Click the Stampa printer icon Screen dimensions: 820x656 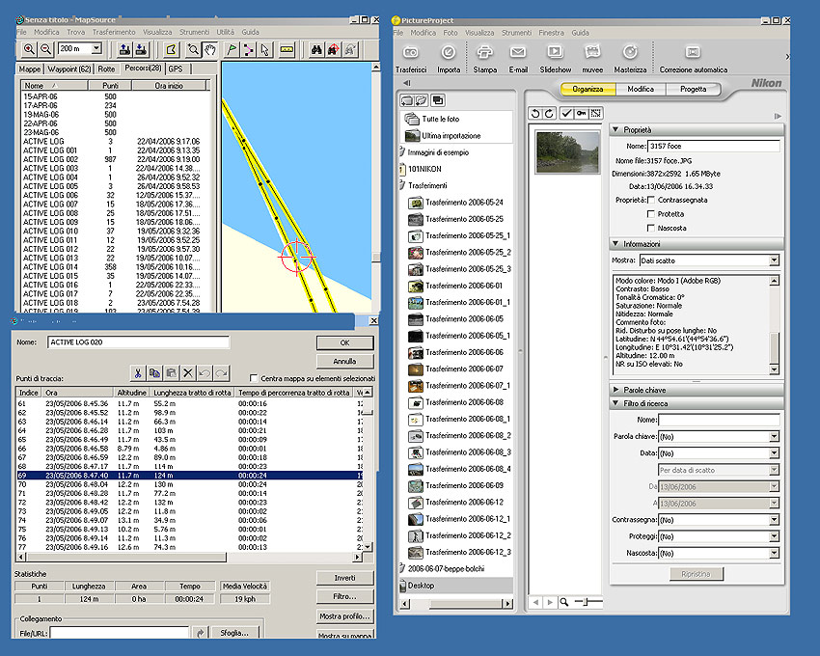[x=485, y=53]
